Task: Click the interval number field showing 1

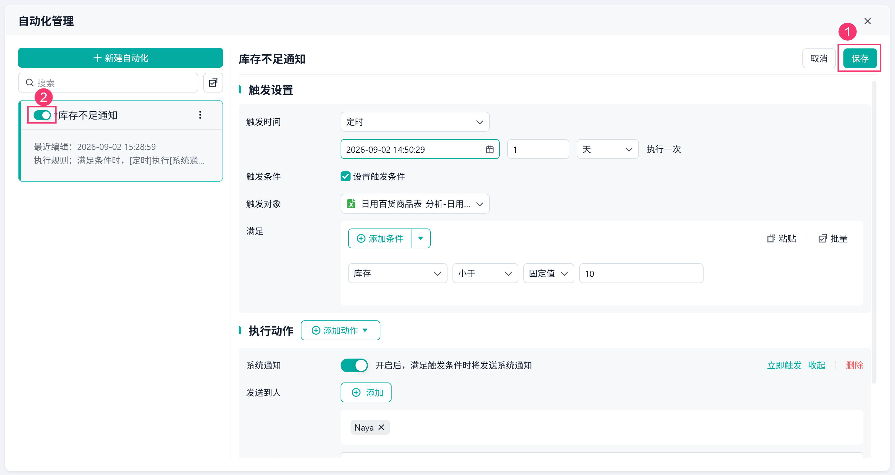Action: pyautogui.click(x=538, y=149)
